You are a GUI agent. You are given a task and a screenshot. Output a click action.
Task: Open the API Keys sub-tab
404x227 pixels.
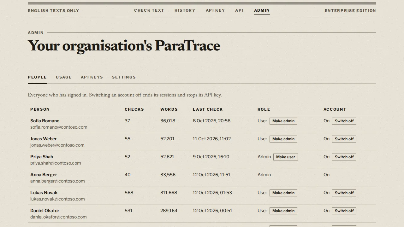tap(92, 77)
